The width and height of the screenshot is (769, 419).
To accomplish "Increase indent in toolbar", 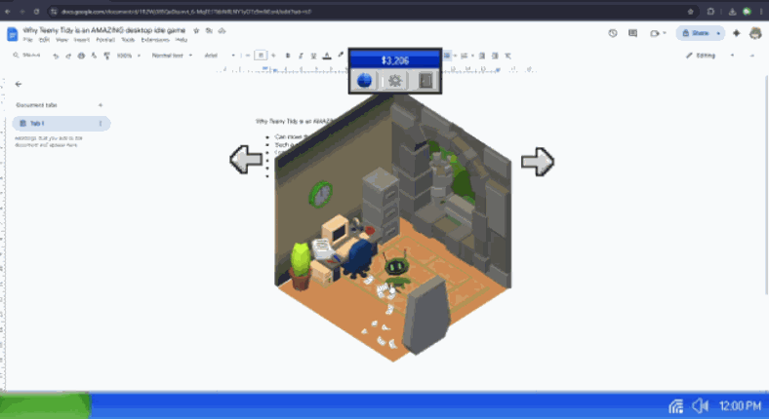I will (495, 56).
